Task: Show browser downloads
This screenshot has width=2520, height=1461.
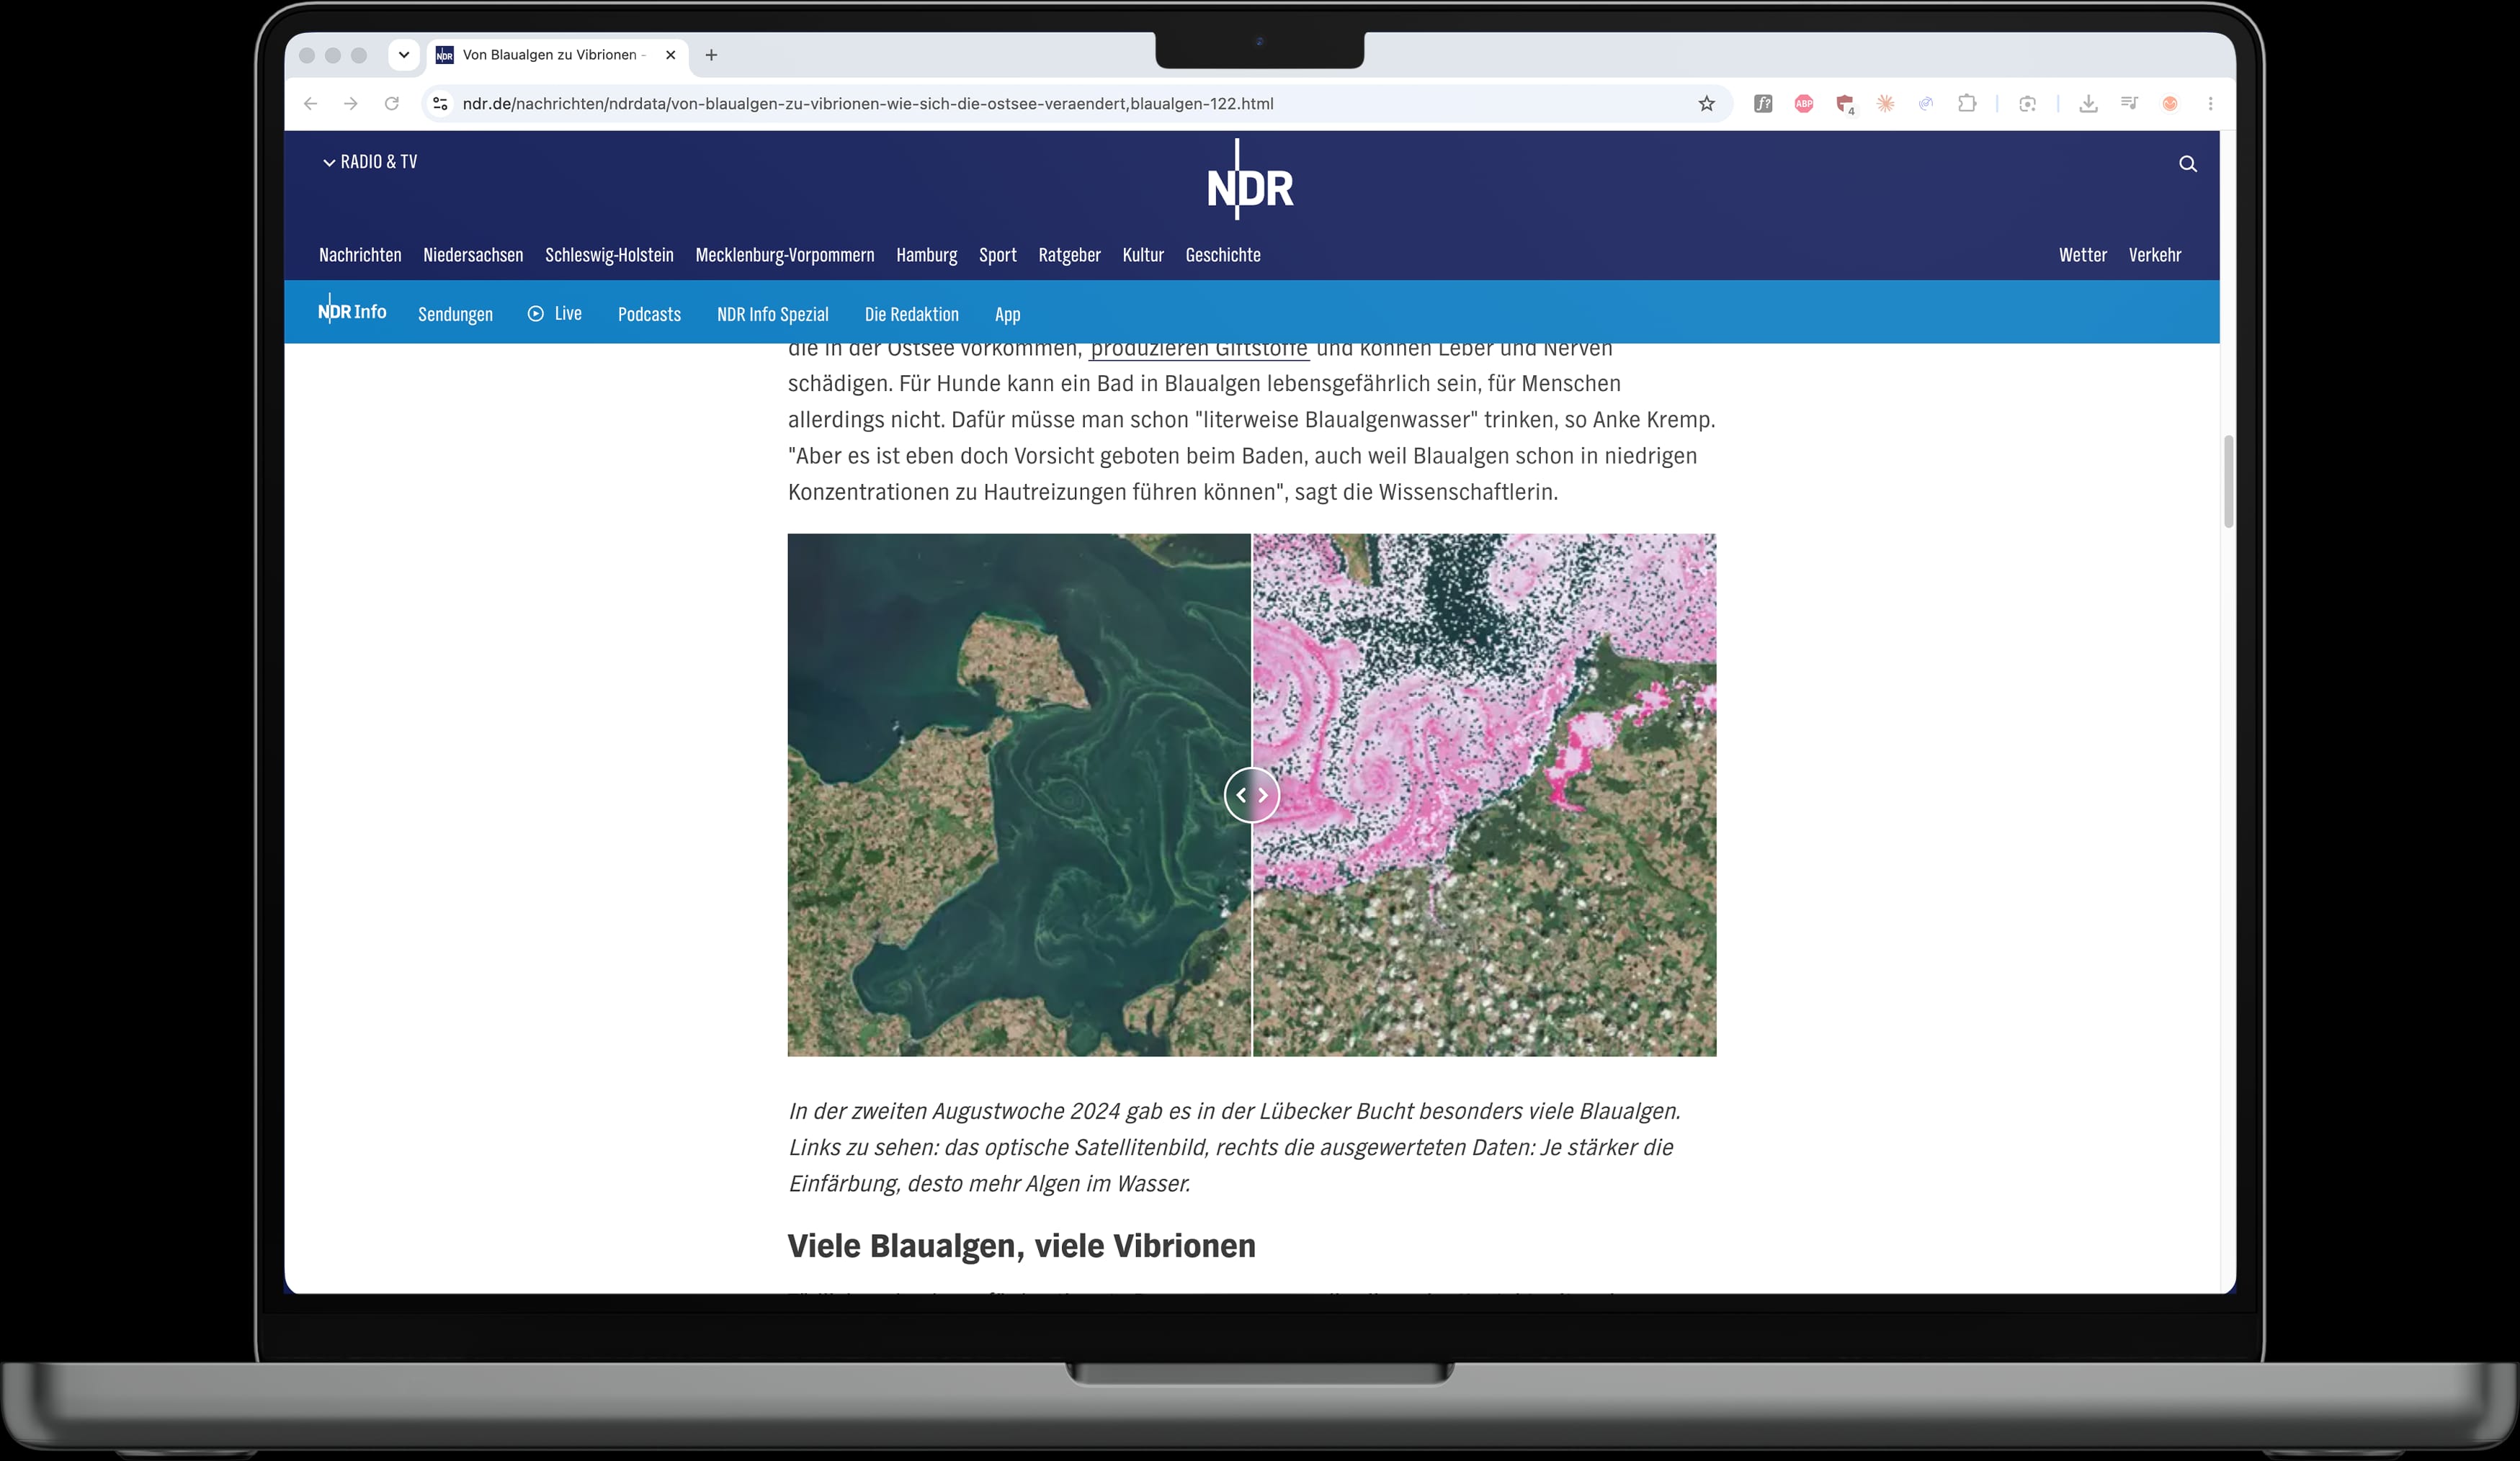Action: (2088, 104)
